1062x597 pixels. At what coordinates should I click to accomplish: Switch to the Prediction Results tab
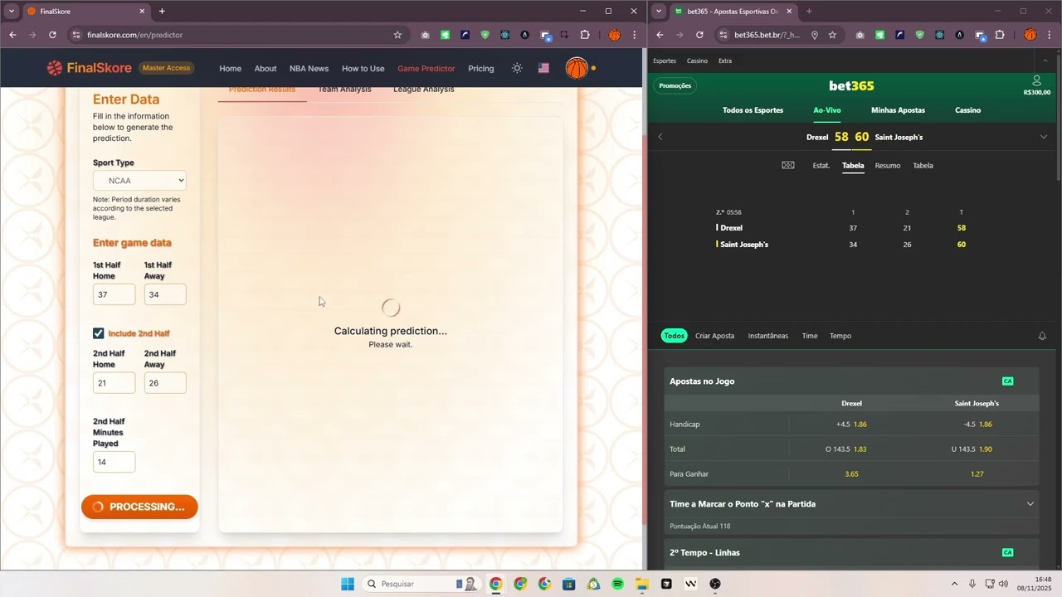(262, 90)
